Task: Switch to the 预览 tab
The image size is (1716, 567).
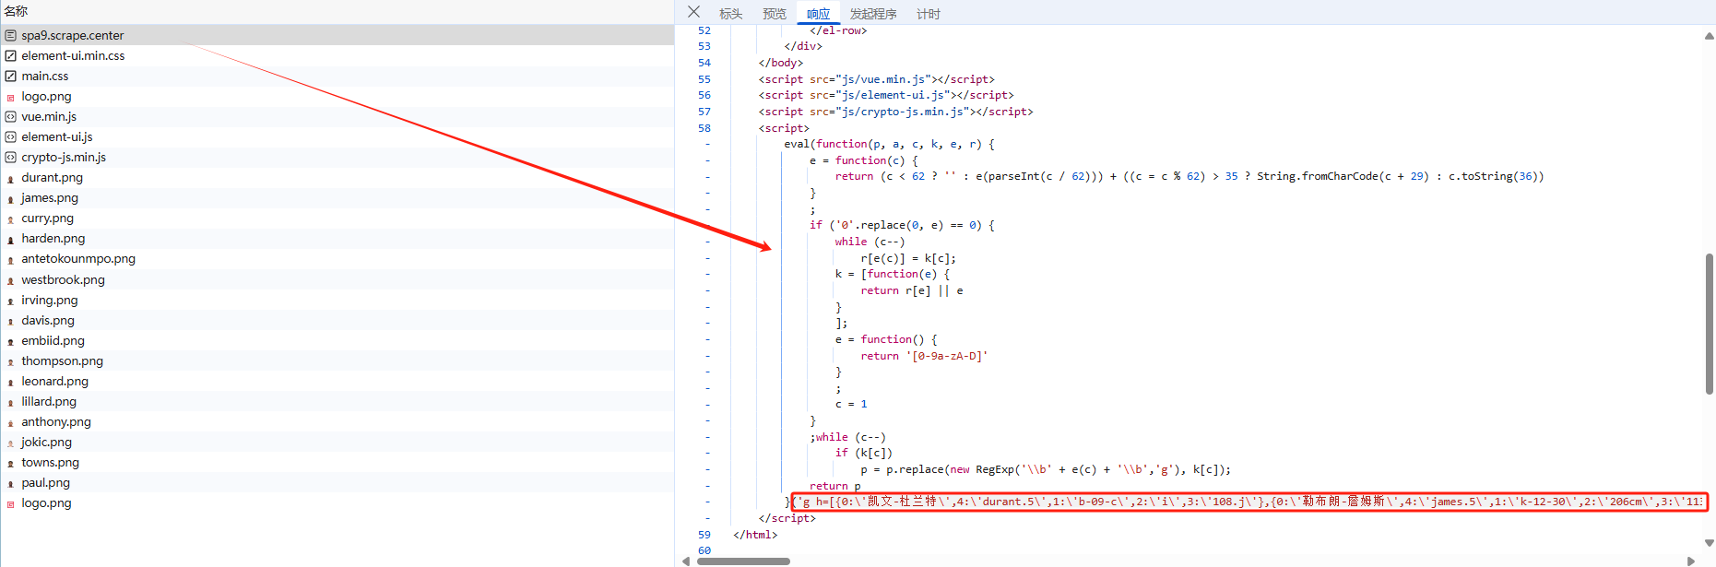Action: tap(775, 14)
